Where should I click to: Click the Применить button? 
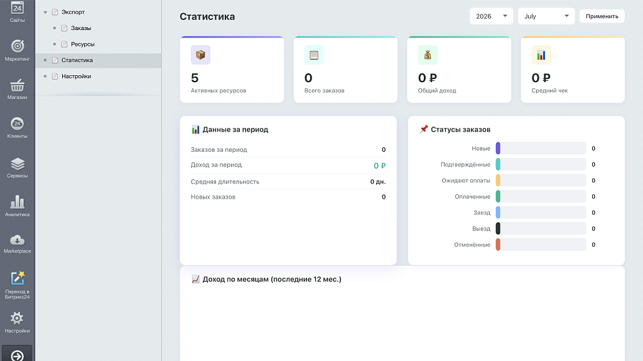(602, 16)
